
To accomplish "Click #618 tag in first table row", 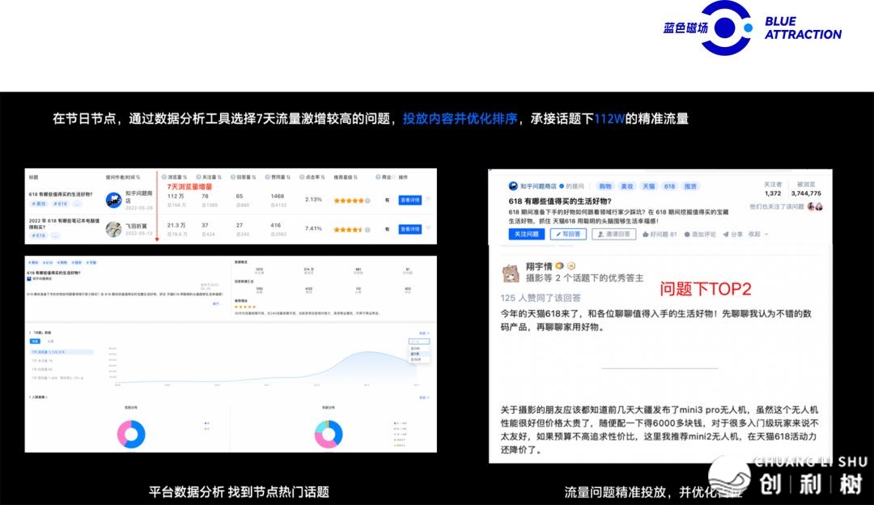I will coord(60,204).
